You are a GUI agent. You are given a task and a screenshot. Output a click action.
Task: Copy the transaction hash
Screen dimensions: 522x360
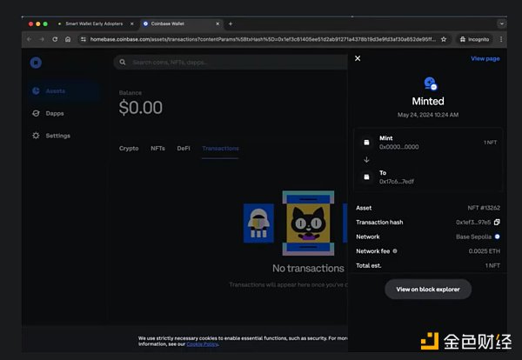(x=497, y=222)
